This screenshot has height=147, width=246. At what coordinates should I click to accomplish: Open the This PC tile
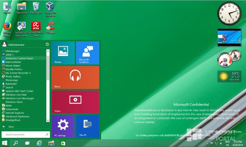point(88,126)
